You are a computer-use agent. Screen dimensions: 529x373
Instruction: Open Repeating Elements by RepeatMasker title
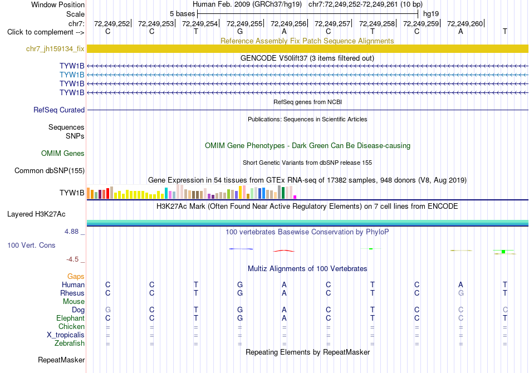pyautogui.click(x=307, y=352)
